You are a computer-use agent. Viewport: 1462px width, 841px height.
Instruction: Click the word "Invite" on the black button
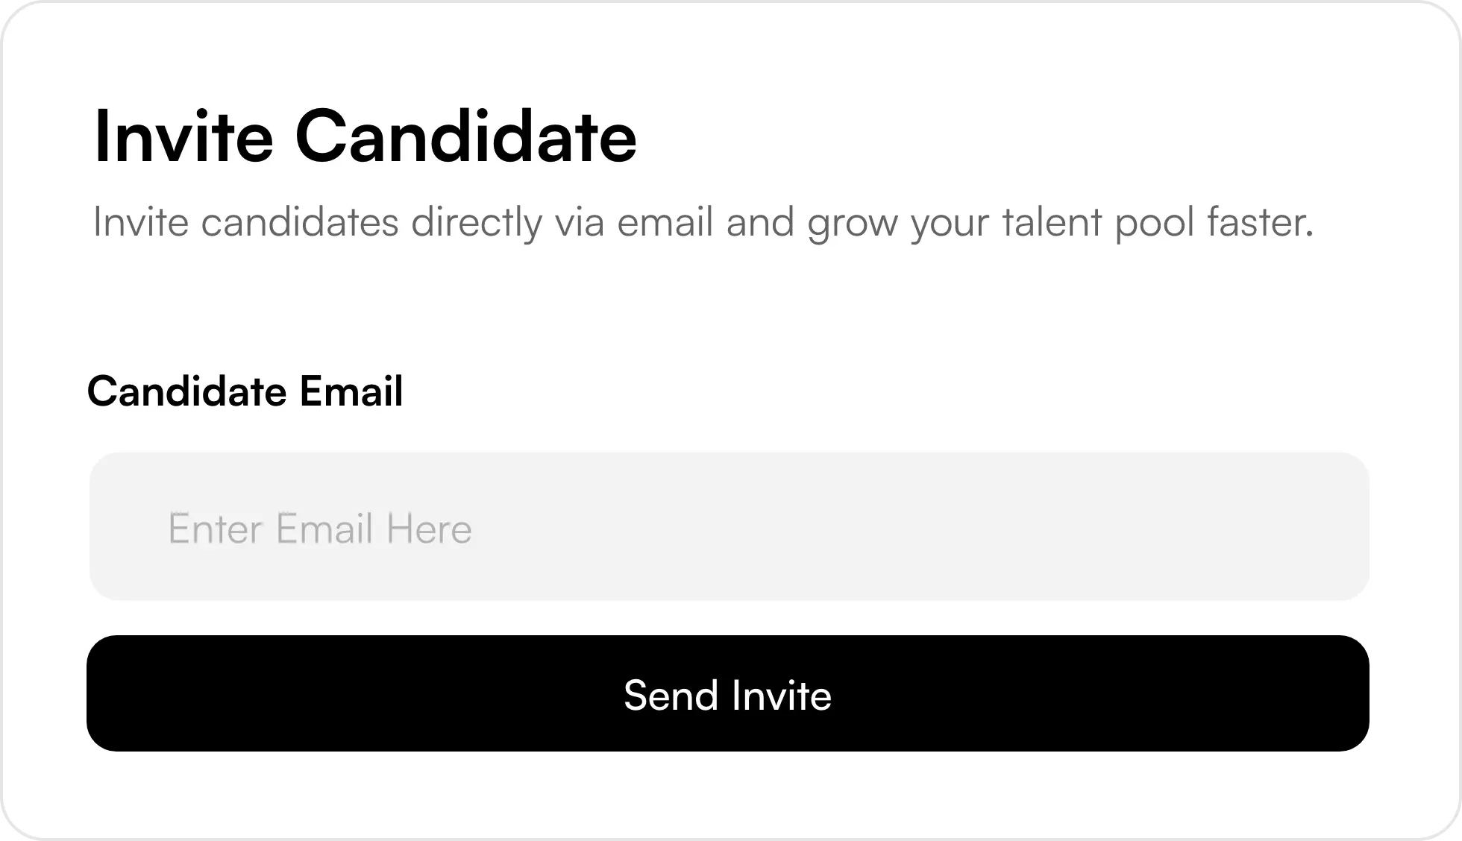[x=781, y=695]
